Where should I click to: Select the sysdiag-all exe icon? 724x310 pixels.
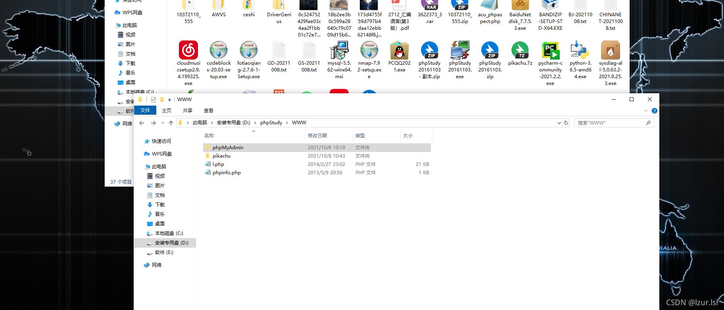pyautogui.click(x=611, y=50)
